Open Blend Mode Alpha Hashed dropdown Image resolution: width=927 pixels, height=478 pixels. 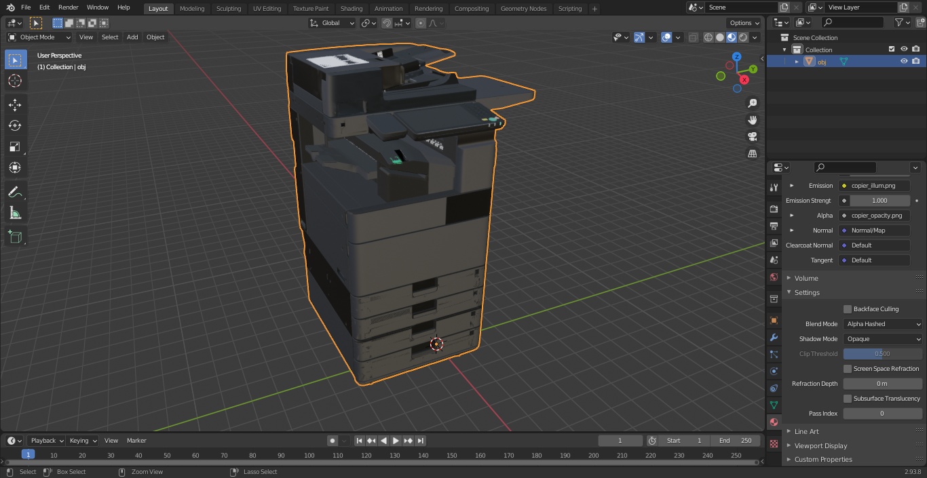tap(883, 324)
